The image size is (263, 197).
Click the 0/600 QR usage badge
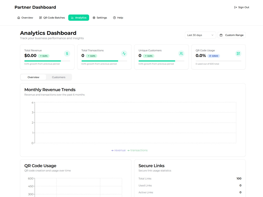(214, 56)
